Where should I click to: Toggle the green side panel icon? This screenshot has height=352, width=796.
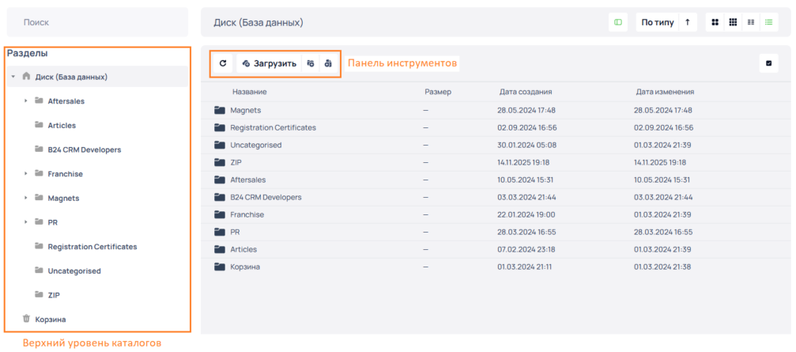(618, 22)
